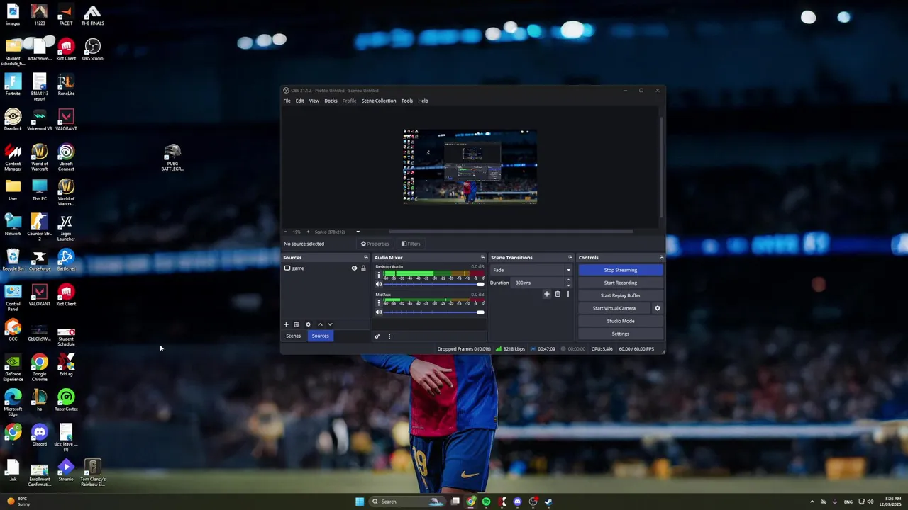Remove selected source using trash icon in Sources

point(297,324)
